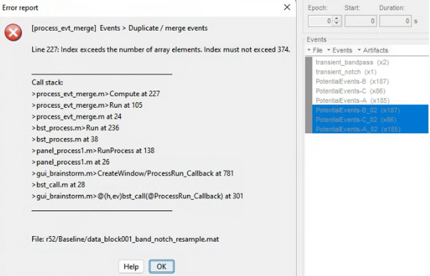Increase the Epoch value with up arrow
This screenshot has width=430, height=276.
336,19
